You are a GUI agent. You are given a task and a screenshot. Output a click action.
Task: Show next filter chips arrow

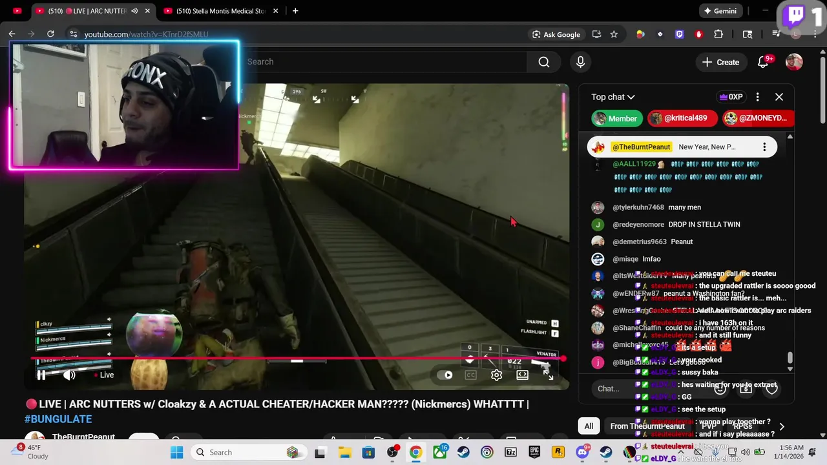pos(782,426)
